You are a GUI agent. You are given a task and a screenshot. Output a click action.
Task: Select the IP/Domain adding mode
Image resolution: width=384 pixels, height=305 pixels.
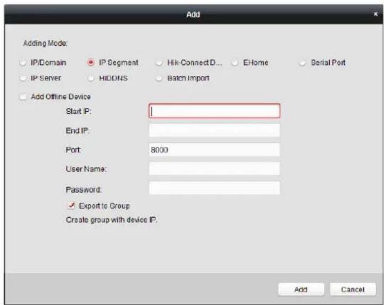pos(23,63)
